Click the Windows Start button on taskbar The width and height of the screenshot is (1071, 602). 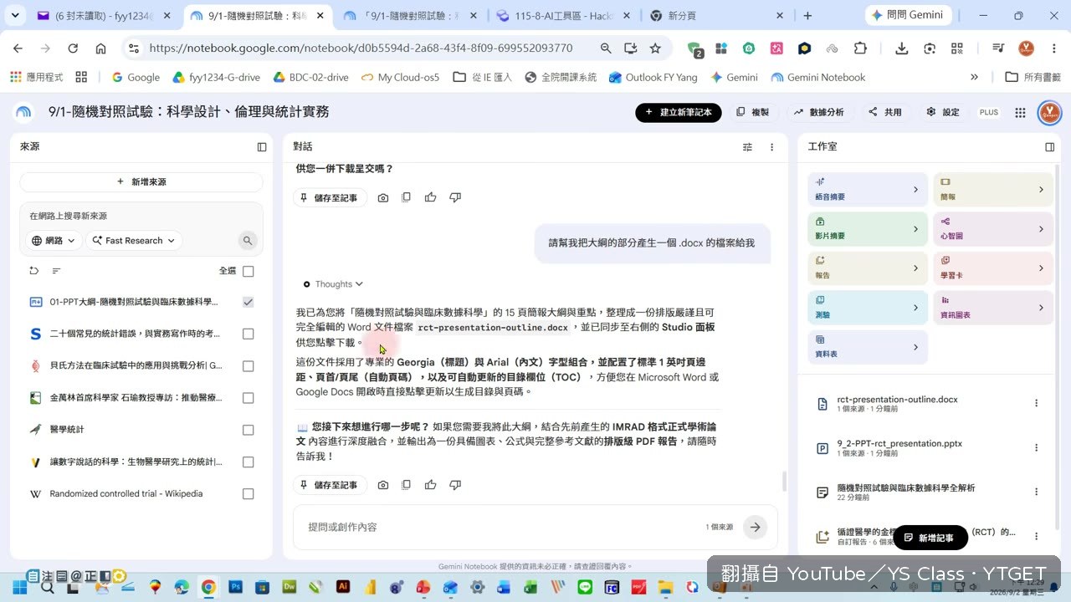(x=19, y=588)
